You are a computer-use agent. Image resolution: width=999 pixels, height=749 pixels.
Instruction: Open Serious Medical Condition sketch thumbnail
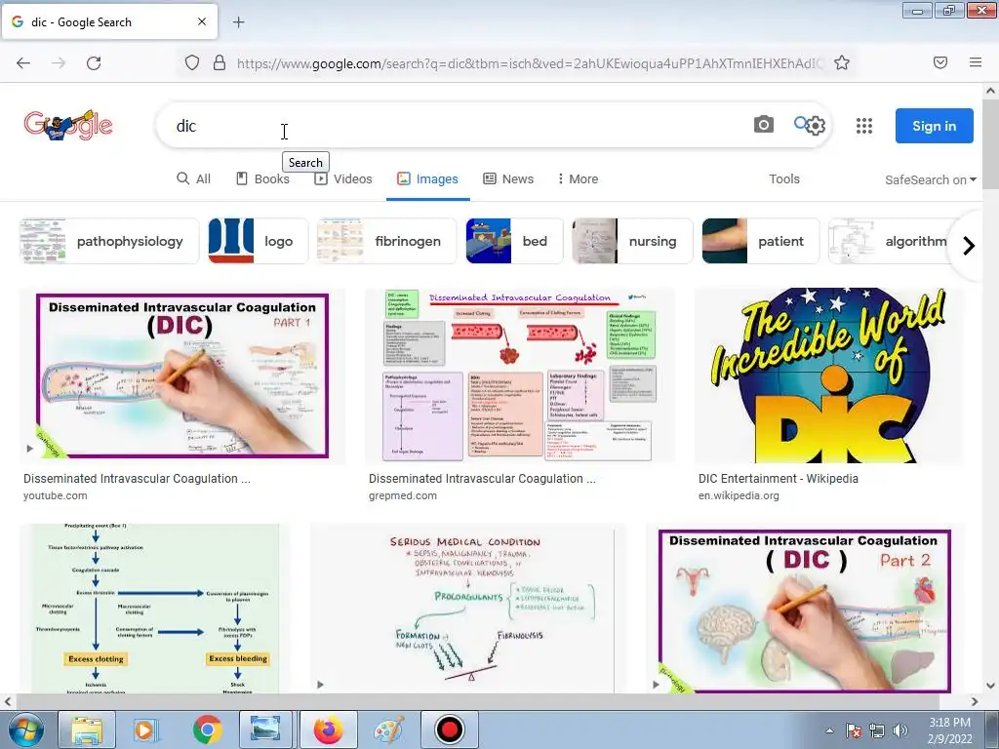coord(468,609)
